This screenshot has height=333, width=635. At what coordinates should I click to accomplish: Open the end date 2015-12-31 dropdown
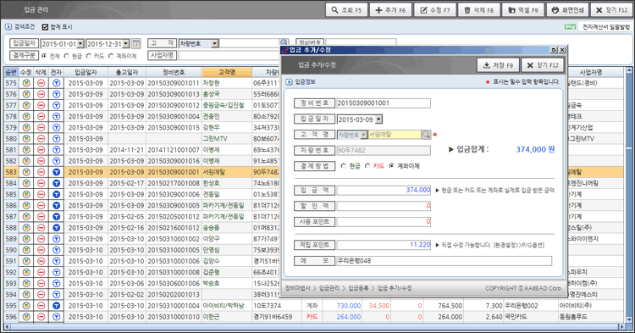pyautogui.click(x=126, y=44)
